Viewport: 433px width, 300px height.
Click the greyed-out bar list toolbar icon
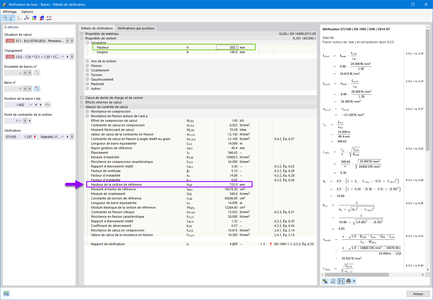(19, 18)
